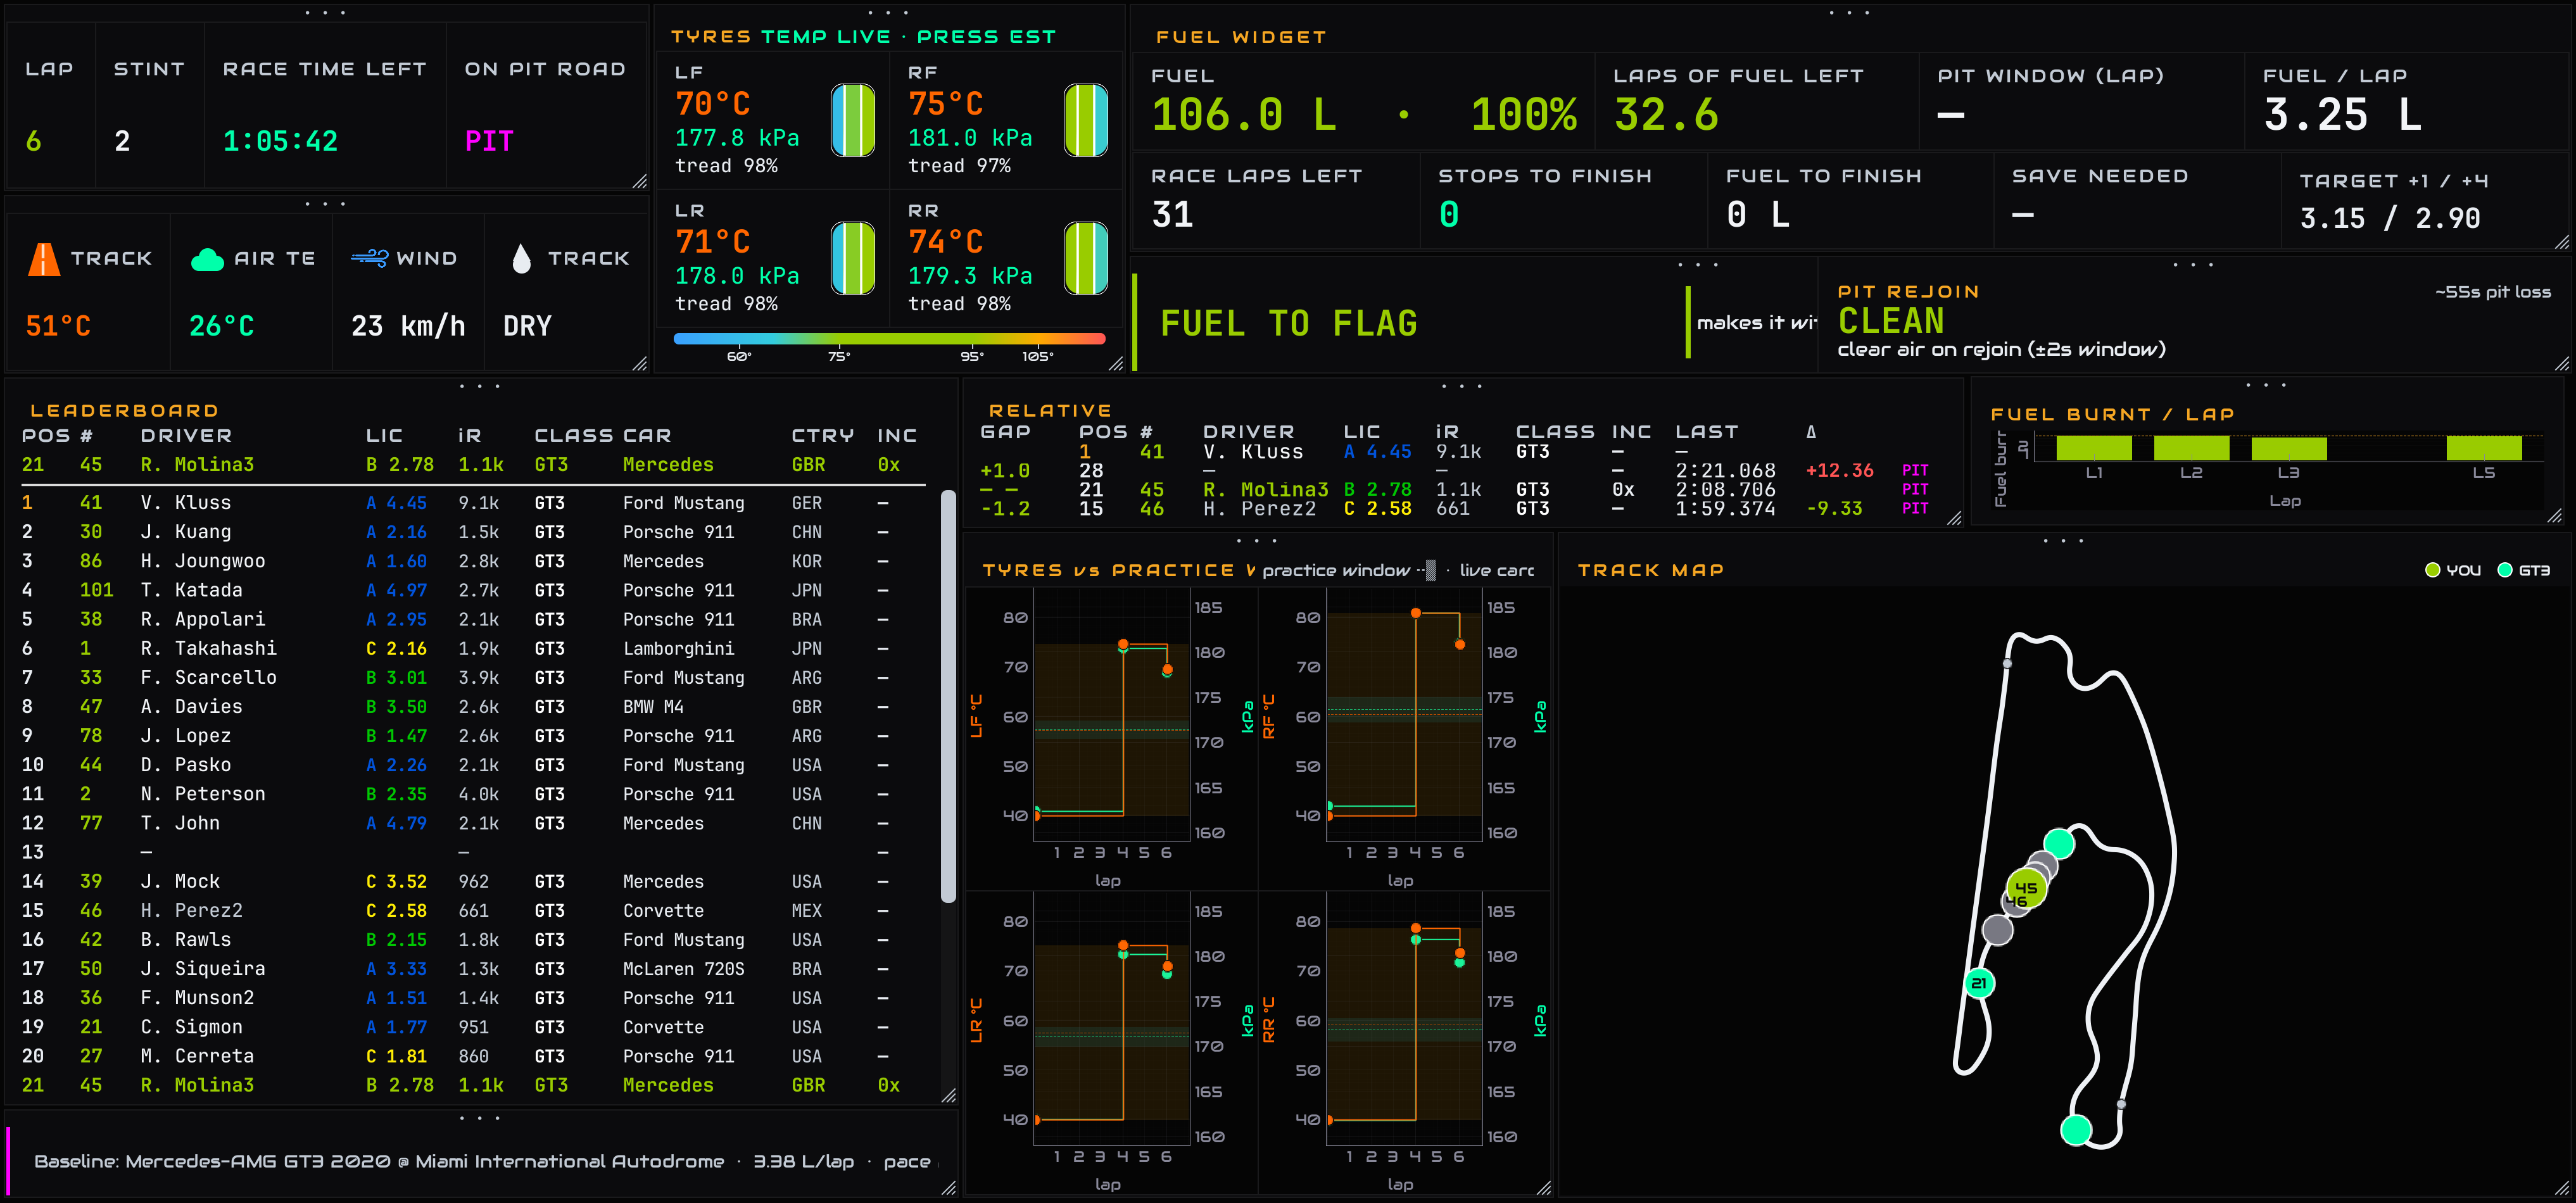The width and height of the screenshot is (2576, 1203).
Task: Click car 21 marker on track map
Action: (1979, 983)
